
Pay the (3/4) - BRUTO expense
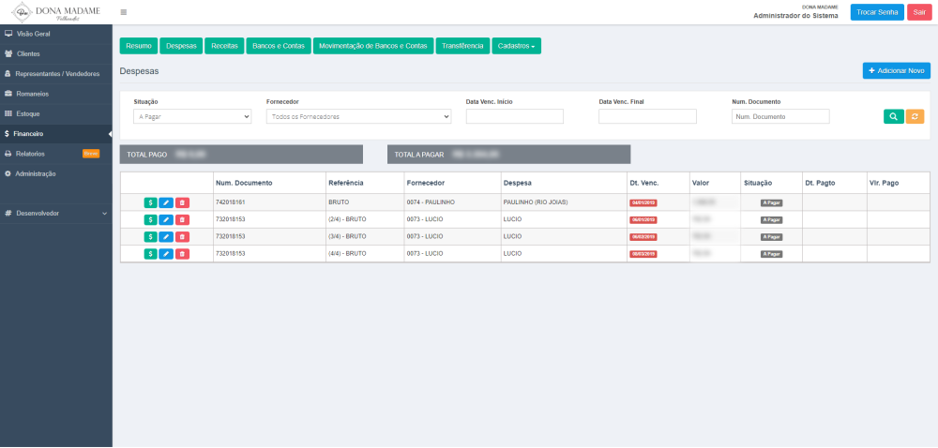150,237
